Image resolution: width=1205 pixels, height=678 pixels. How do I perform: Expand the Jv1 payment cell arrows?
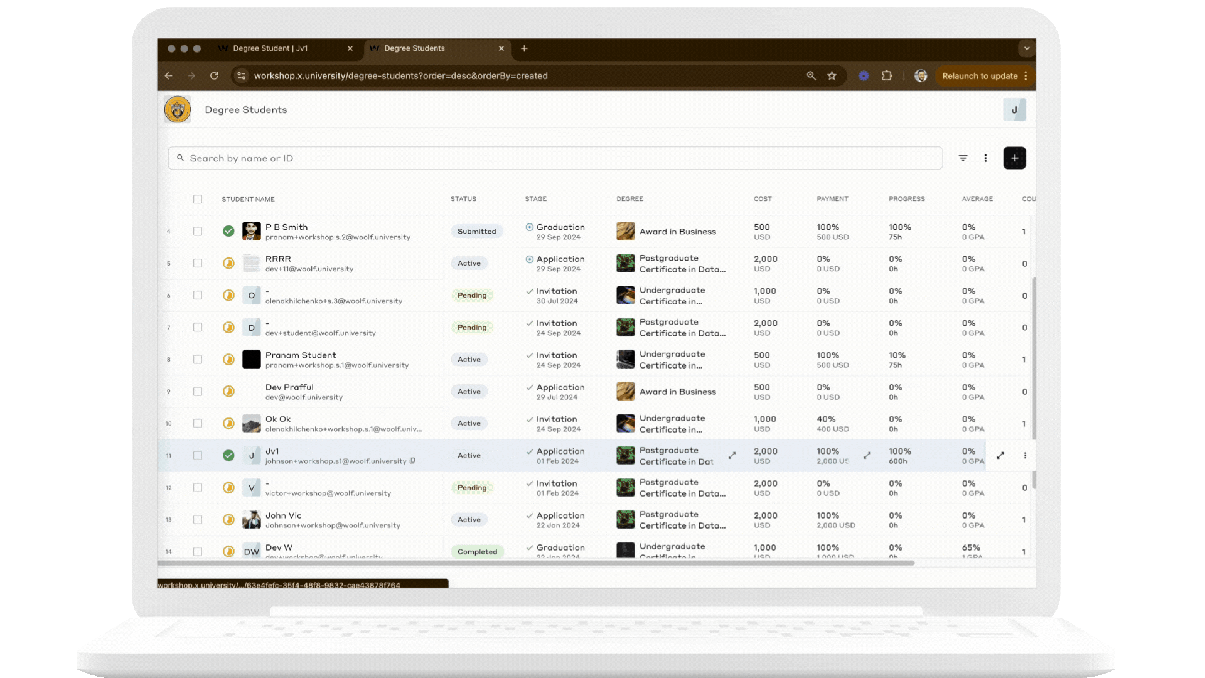[867, 456]
